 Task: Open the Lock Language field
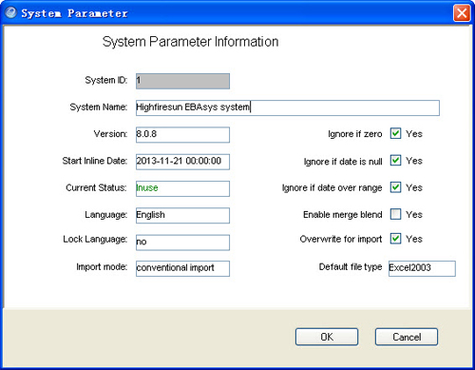(182, 243)
